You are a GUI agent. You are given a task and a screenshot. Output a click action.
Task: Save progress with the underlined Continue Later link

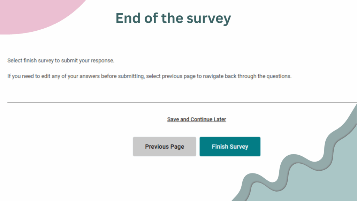[197, 119]
